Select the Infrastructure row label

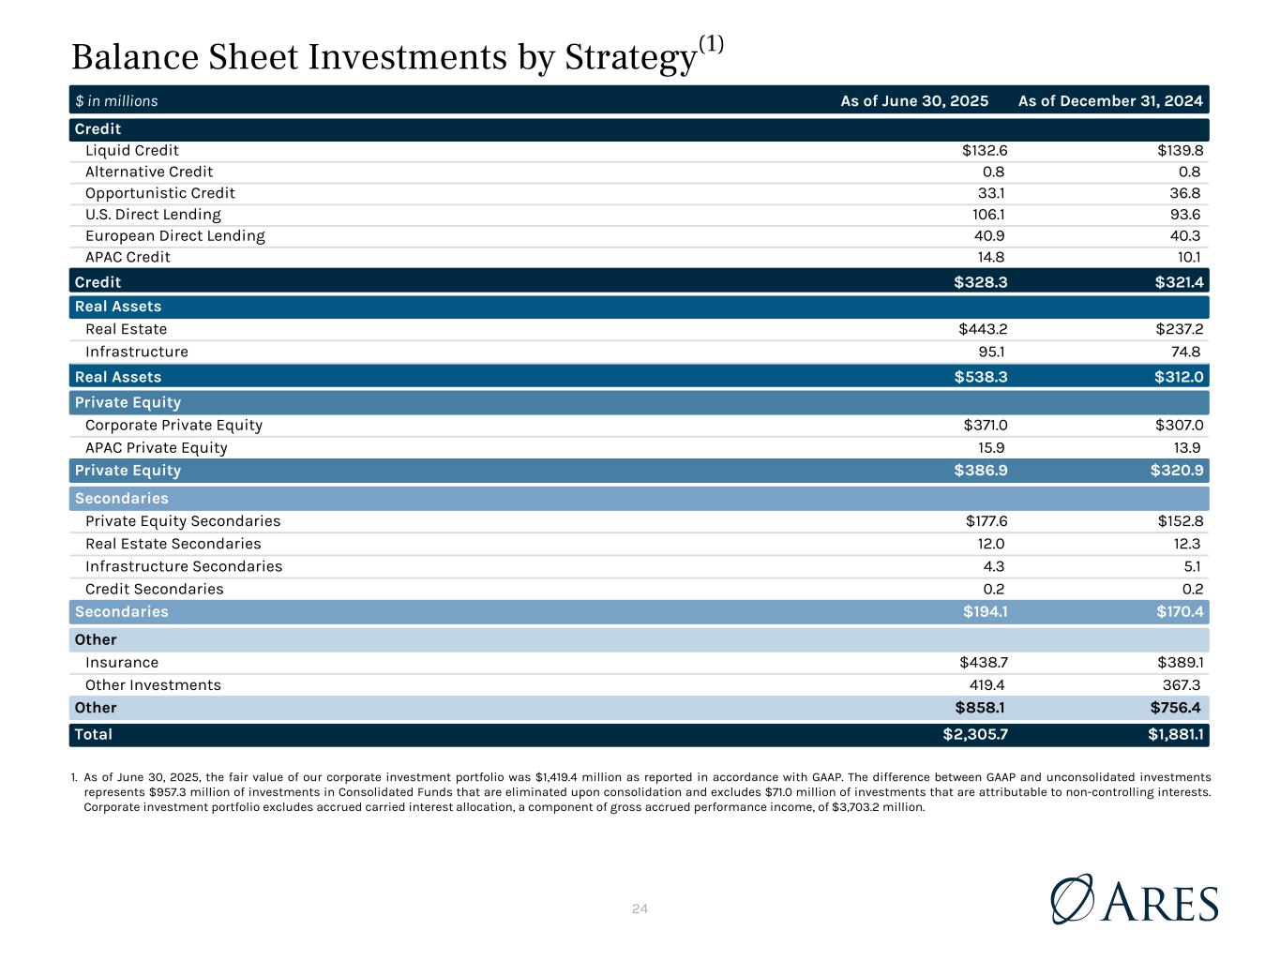(x=137, y=352)
